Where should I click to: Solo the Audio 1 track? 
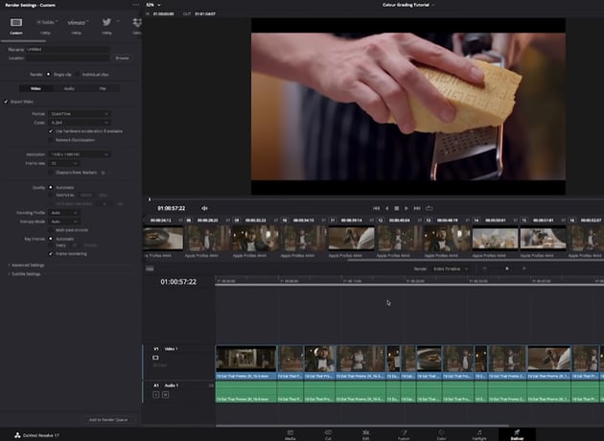tap(155, 394)
